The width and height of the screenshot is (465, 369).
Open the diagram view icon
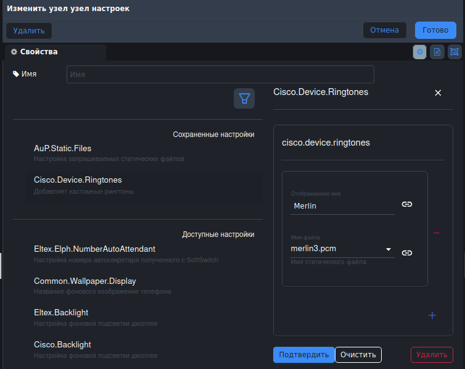[455, 52]
